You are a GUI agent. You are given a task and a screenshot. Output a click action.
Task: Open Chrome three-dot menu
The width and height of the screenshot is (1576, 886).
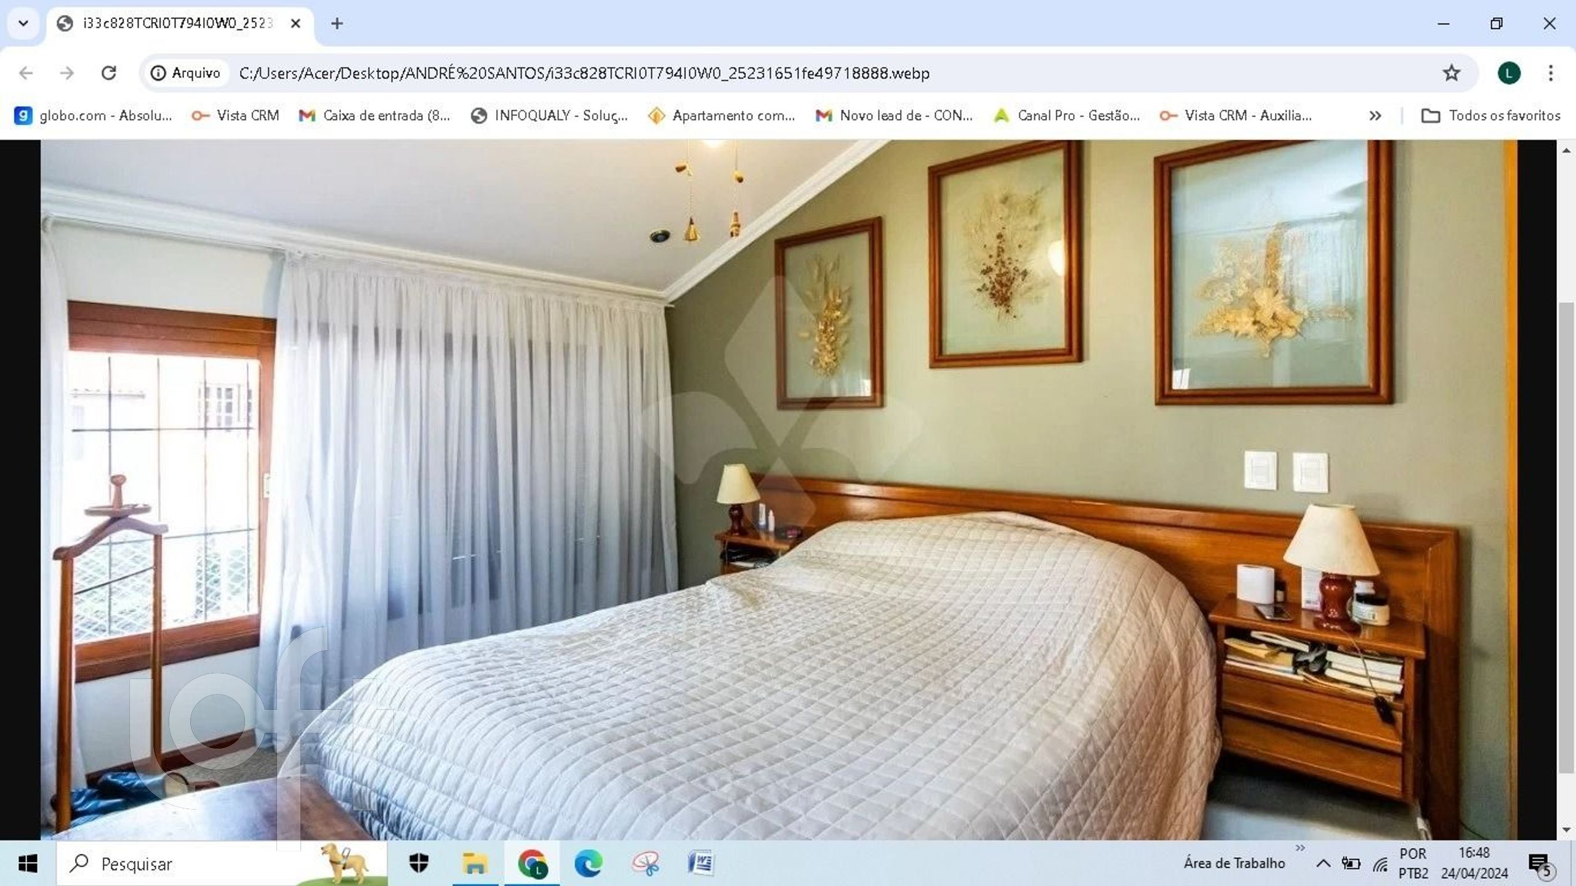pos(1550,73)
